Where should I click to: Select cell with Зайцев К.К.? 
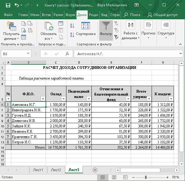(28, 126)
